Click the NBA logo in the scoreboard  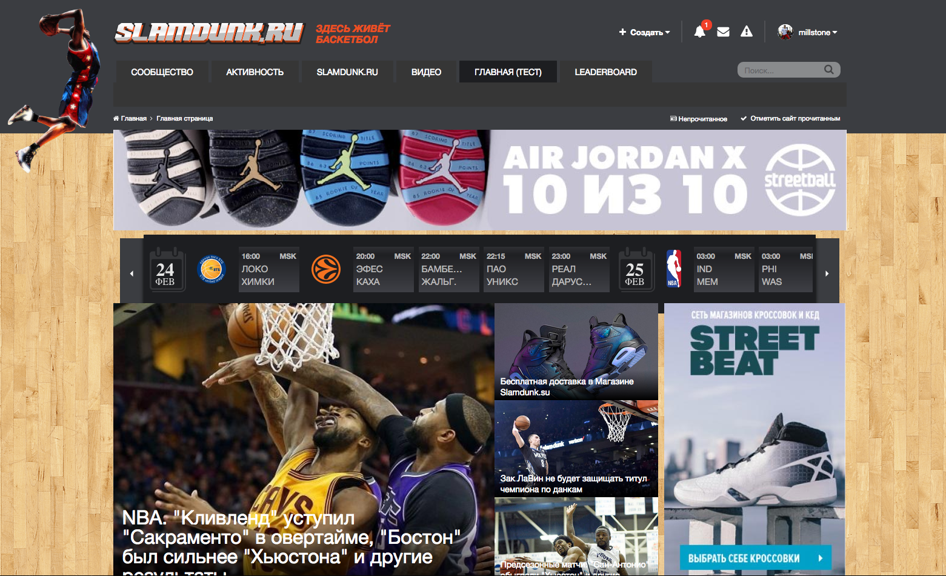[x=673, y=269]
